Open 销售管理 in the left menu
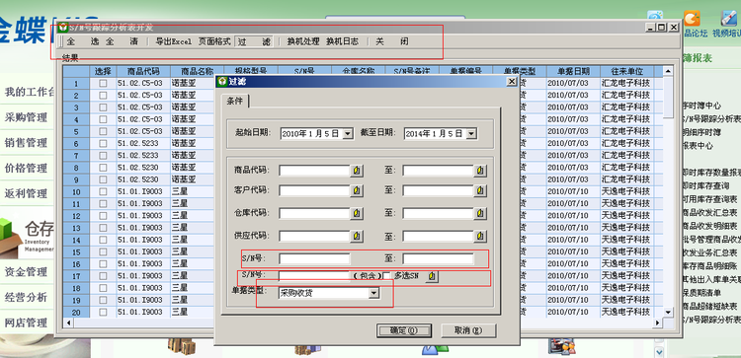The image size is (741, 358). pyautogui.click(x=26, y=143)
